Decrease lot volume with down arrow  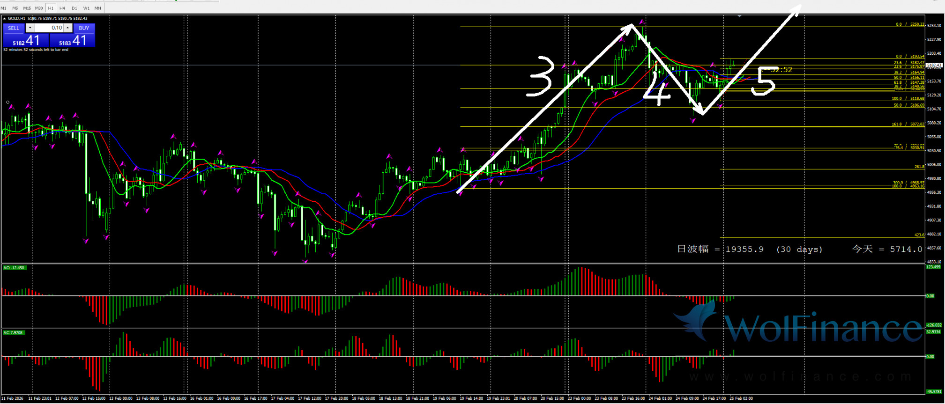30,28
